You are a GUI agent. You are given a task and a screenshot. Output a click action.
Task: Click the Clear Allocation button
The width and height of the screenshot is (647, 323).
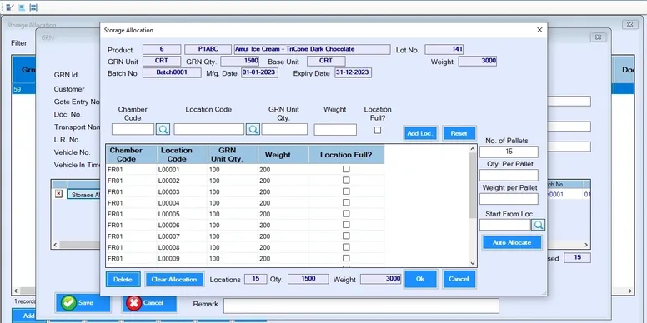click(174, 280)
